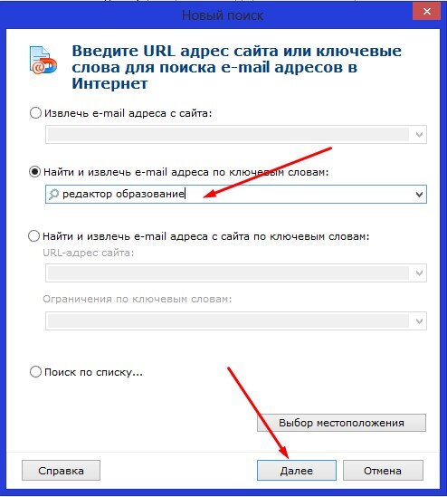Close the Новый поиск dialog window
Viewport: 447px width, 497px height.
pos(426,12)
